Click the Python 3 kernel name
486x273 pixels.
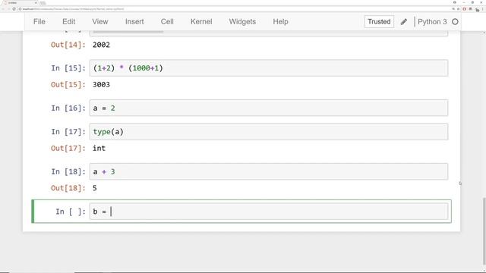(432, 22)
